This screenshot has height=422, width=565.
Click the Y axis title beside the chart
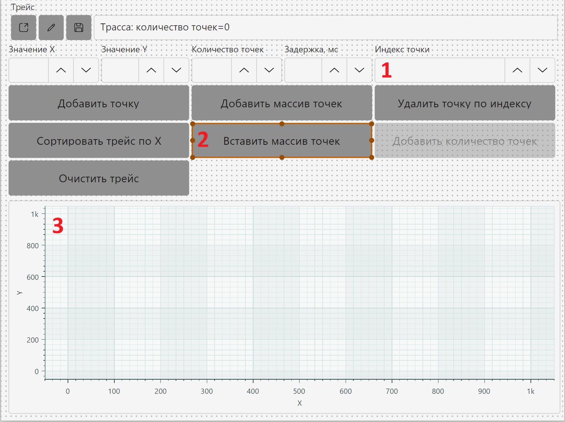coord(20,293)
